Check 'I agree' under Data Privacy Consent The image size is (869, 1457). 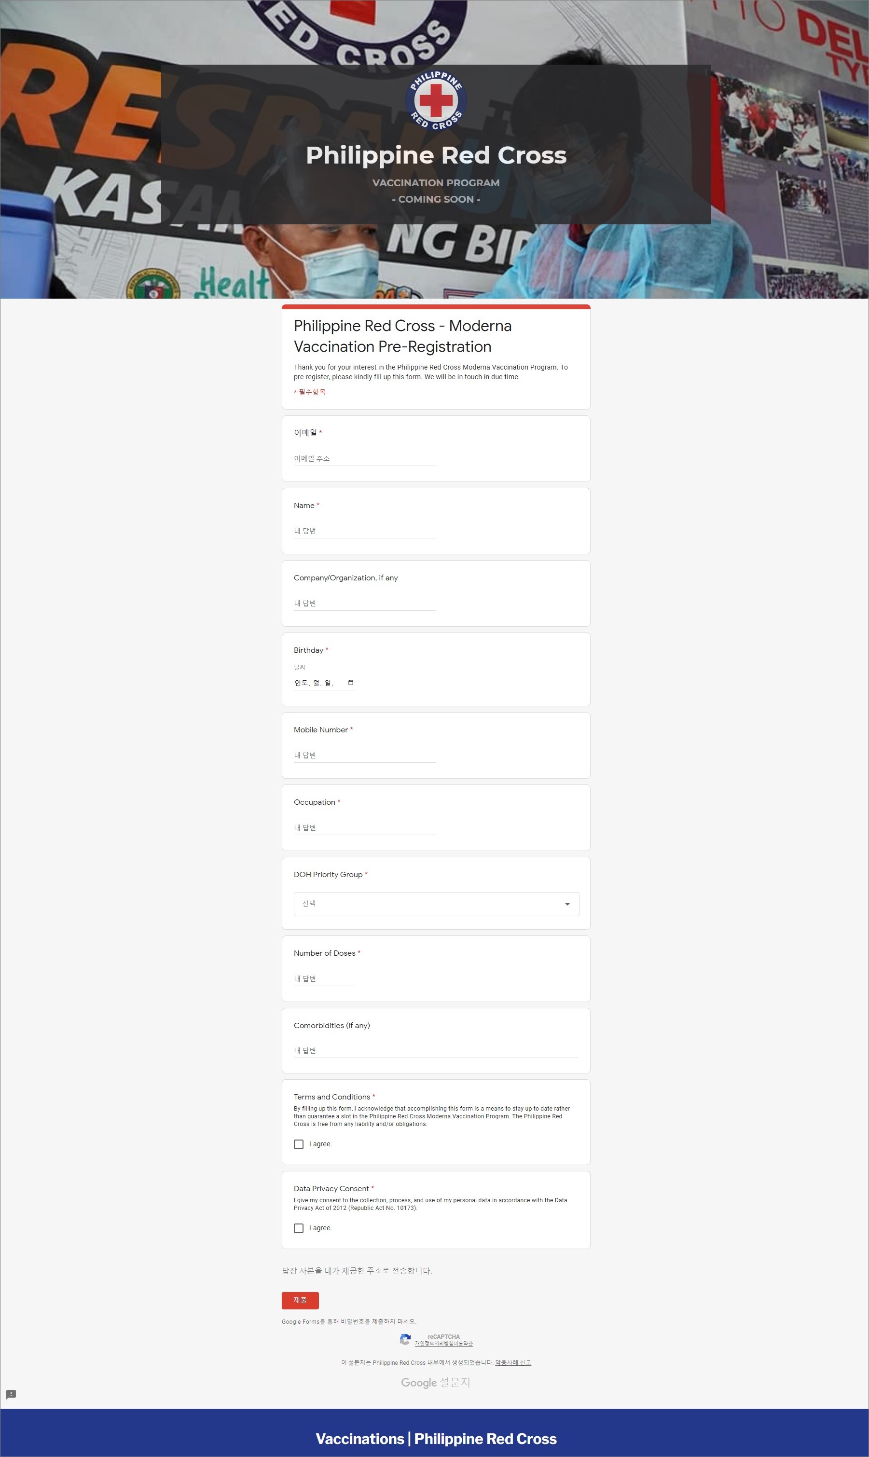tap(299, 1228)
